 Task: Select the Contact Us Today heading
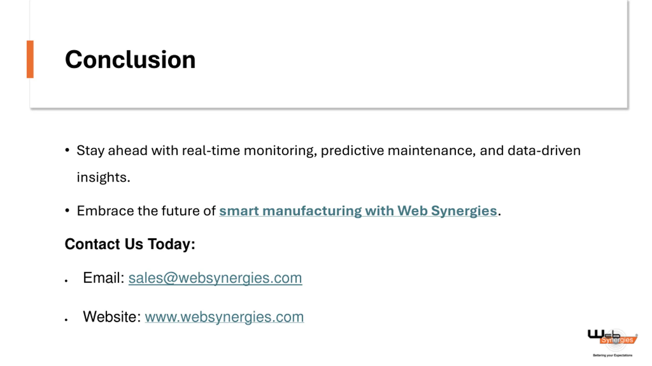click(130, 244)
